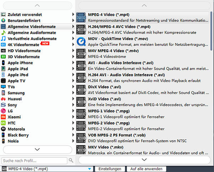The height and width of the screenshot is (172, 214).
Task: Click the Black Berry phone icon
Action: coord(3,135)
